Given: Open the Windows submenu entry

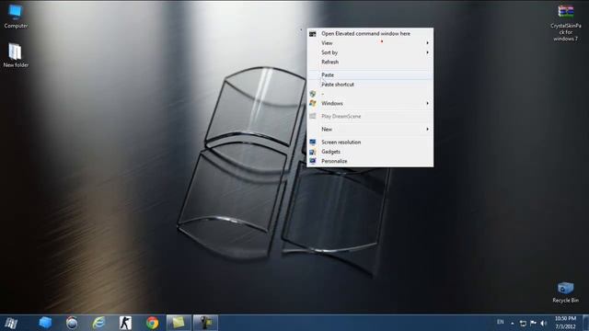Looking at the screenshot, I should pos(370,103).
